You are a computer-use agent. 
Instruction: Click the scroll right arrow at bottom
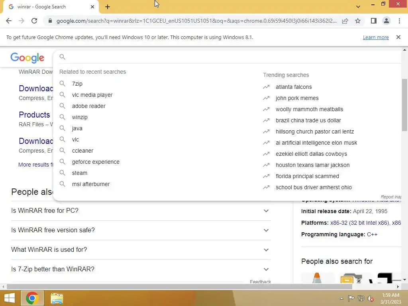click(x=398, y=286)
